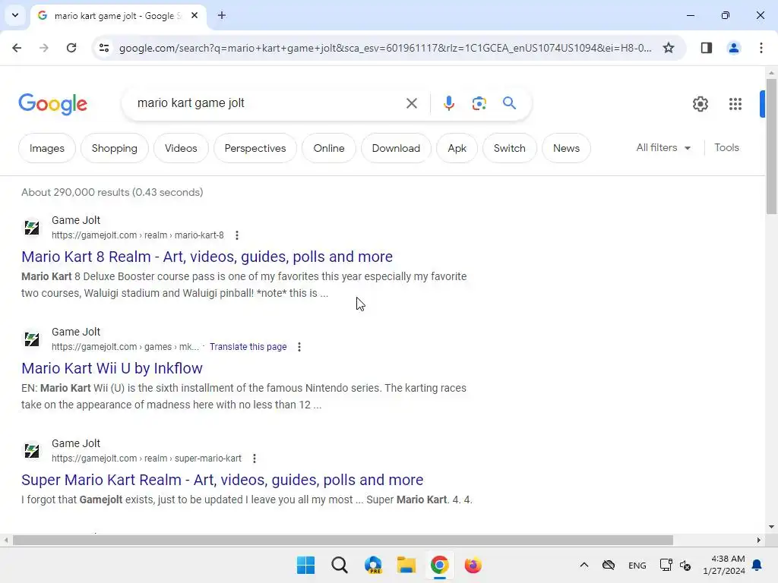Search by image with Google Lens

[x=479, y=103]
